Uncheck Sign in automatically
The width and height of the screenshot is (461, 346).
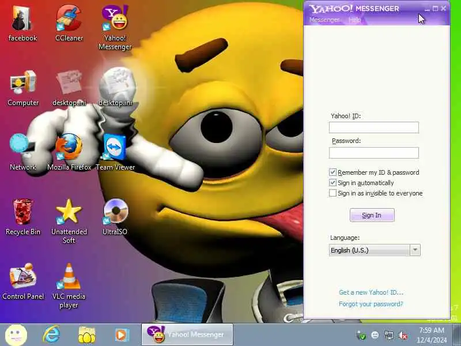tap(332, 183)
